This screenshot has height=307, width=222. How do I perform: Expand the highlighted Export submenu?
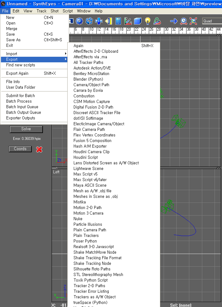[x=34, y=59]
